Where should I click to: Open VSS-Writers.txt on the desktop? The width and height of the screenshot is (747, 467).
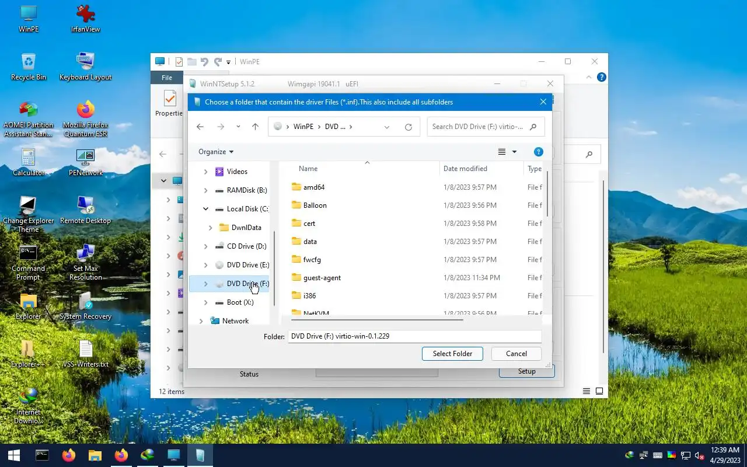point(86,354)
